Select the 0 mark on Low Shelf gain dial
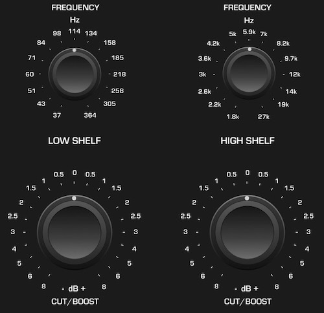This screenshot has height=313, width=324. click(75, 173)
